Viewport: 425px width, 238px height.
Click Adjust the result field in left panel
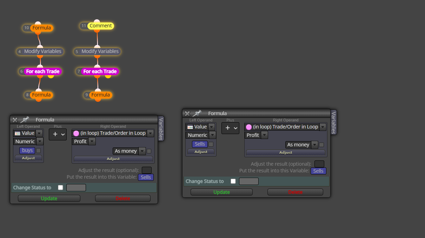point(147,170)
